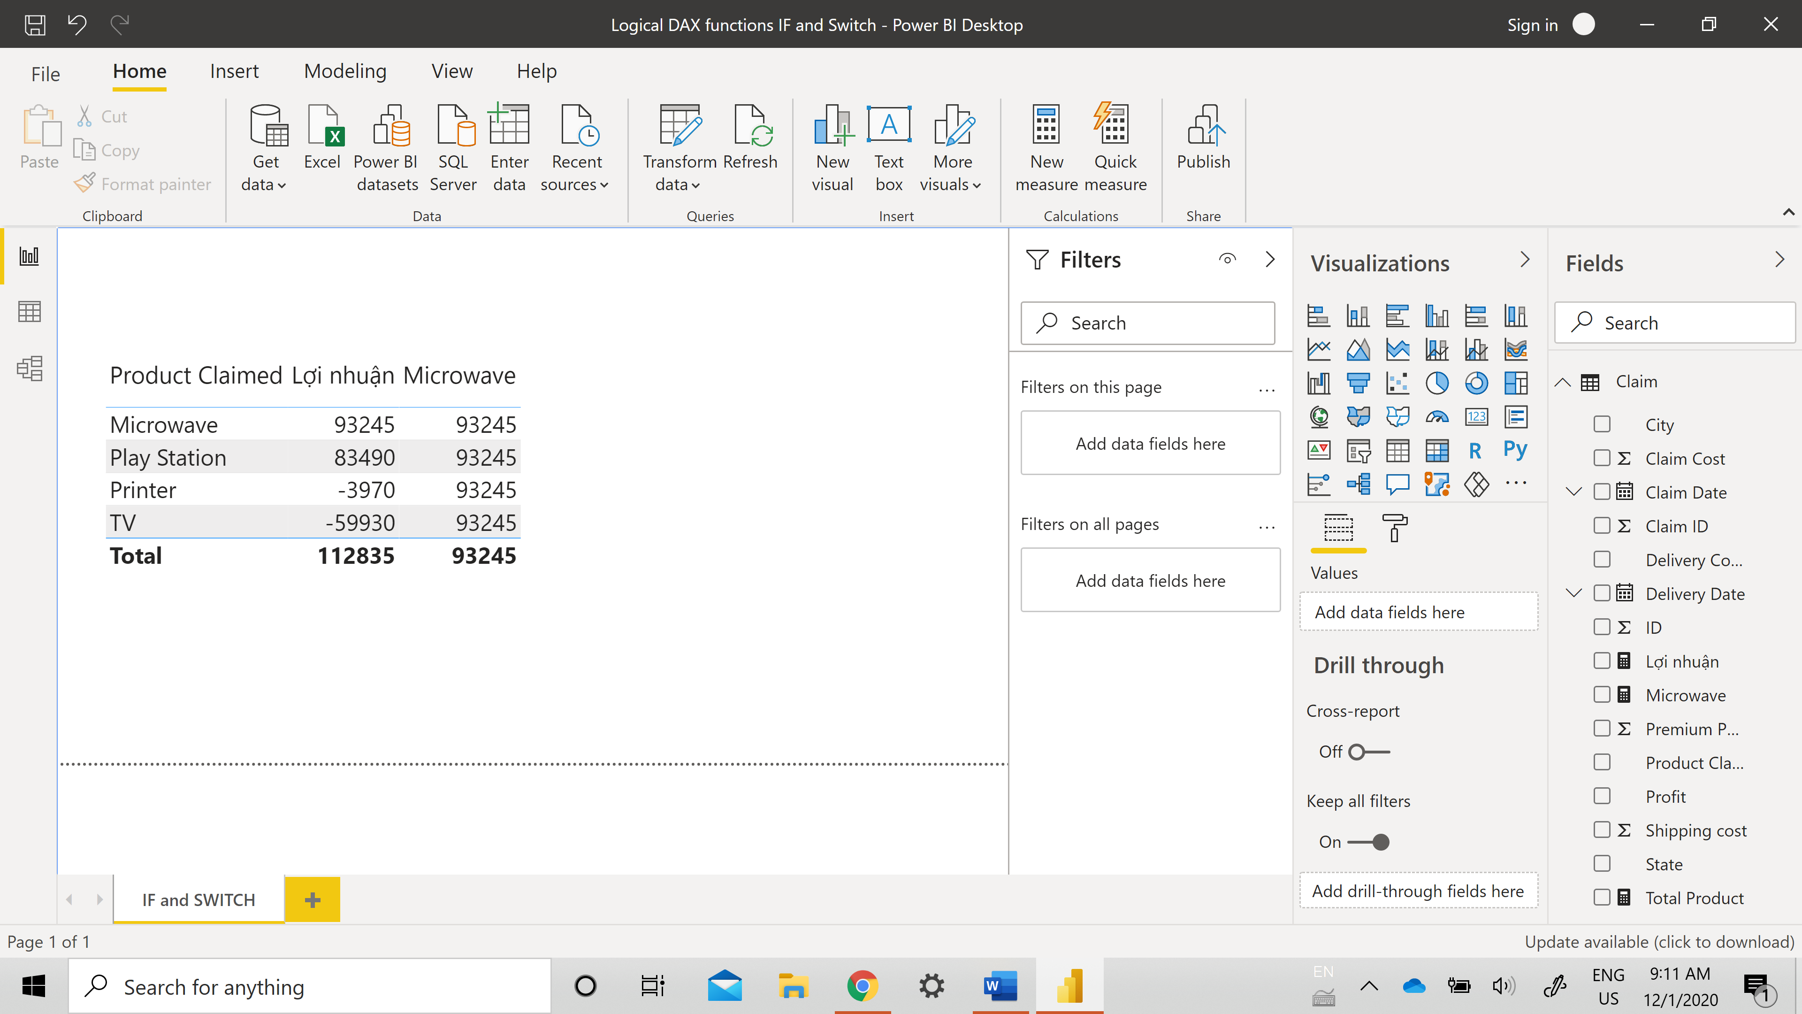
Task: Expand the Claim Date hierarchy
Action: [1574, 492]
